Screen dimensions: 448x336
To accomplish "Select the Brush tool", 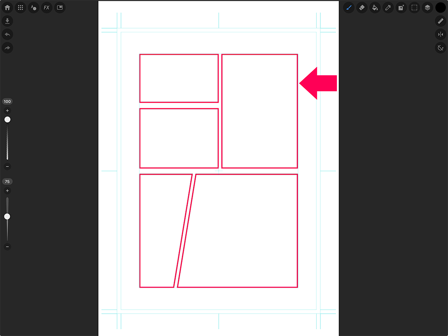I will 349,8.
